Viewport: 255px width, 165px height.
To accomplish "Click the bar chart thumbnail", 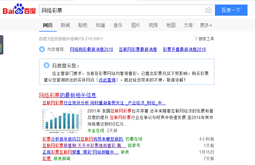I will click(62, 121).
